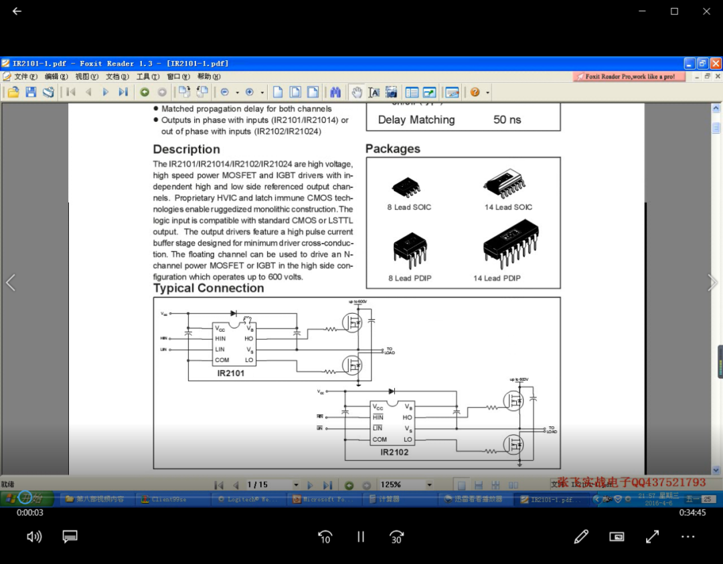The height and width of the screenshot is (564, 723).
Task: Click bottom bar next page button
Action: pos(311,485)
